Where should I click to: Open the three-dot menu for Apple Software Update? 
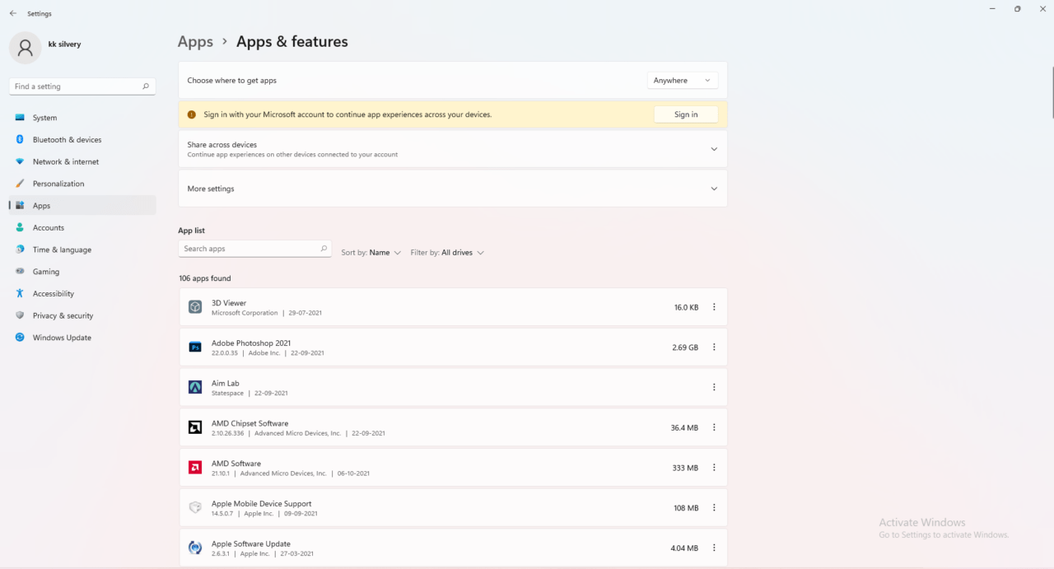point(714,548)
